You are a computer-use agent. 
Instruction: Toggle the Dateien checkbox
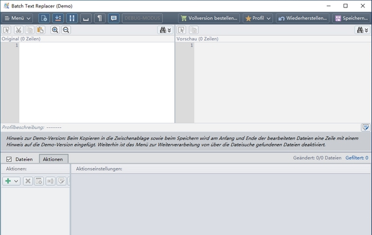tap(9, 159)
